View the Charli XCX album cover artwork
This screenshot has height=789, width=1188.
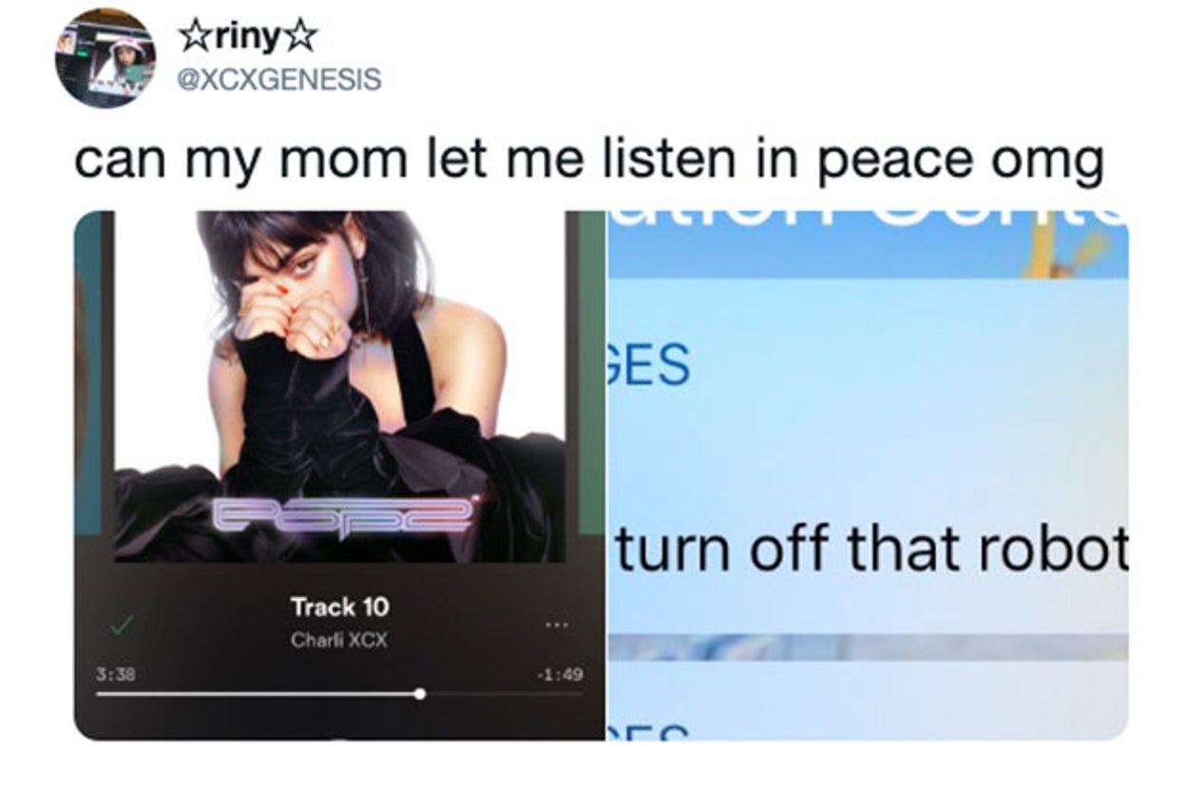[x=340, y=386]
